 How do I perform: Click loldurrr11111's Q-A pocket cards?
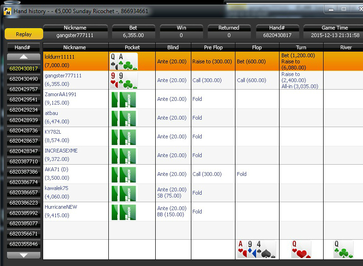[x=124, y=61]
